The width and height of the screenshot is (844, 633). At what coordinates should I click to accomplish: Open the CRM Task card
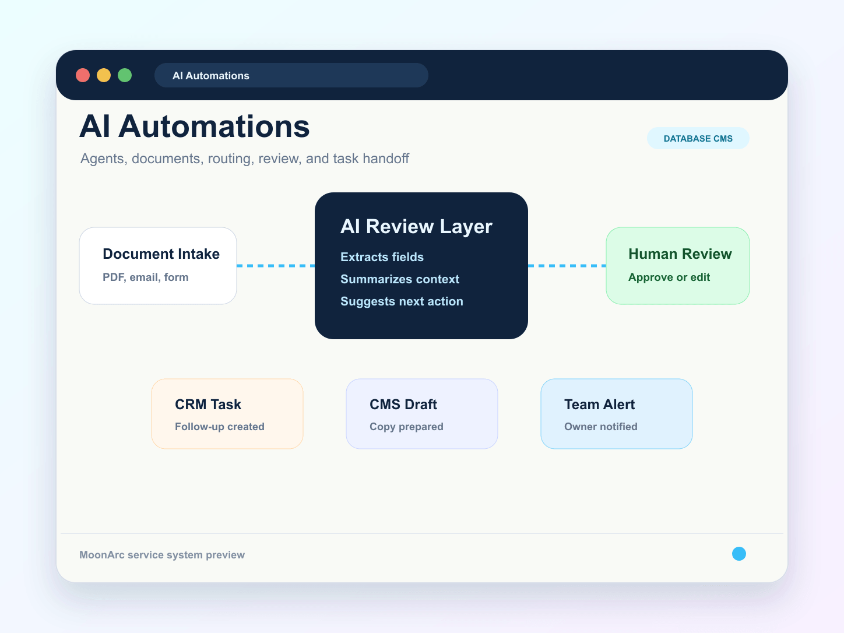(x=227, y=414)
